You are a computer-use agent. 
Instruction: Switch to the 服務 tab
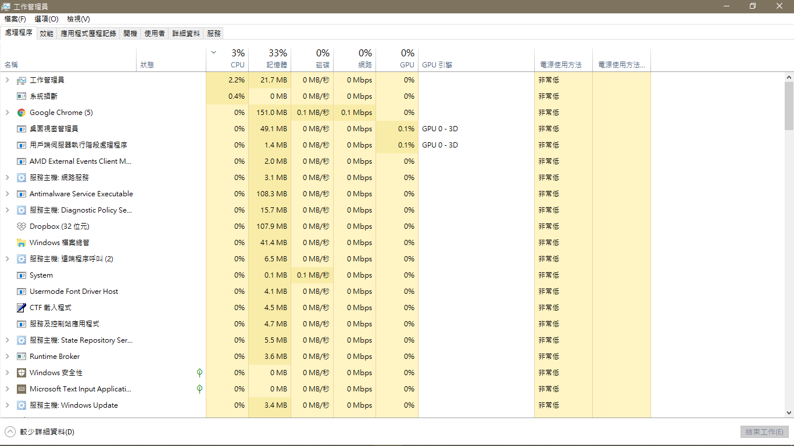pyautogui.click(x=214, y=34)
